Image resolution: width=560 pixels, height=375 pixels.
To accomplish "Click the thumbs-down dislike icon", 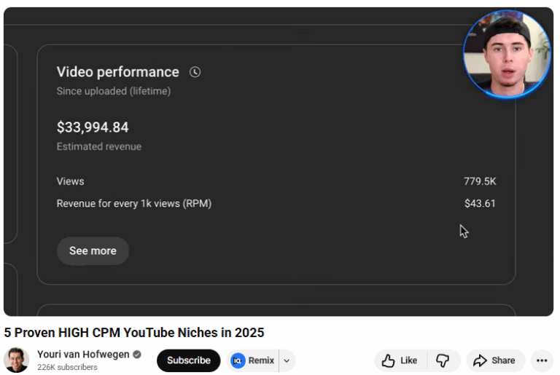I will (x=443, y=360).
